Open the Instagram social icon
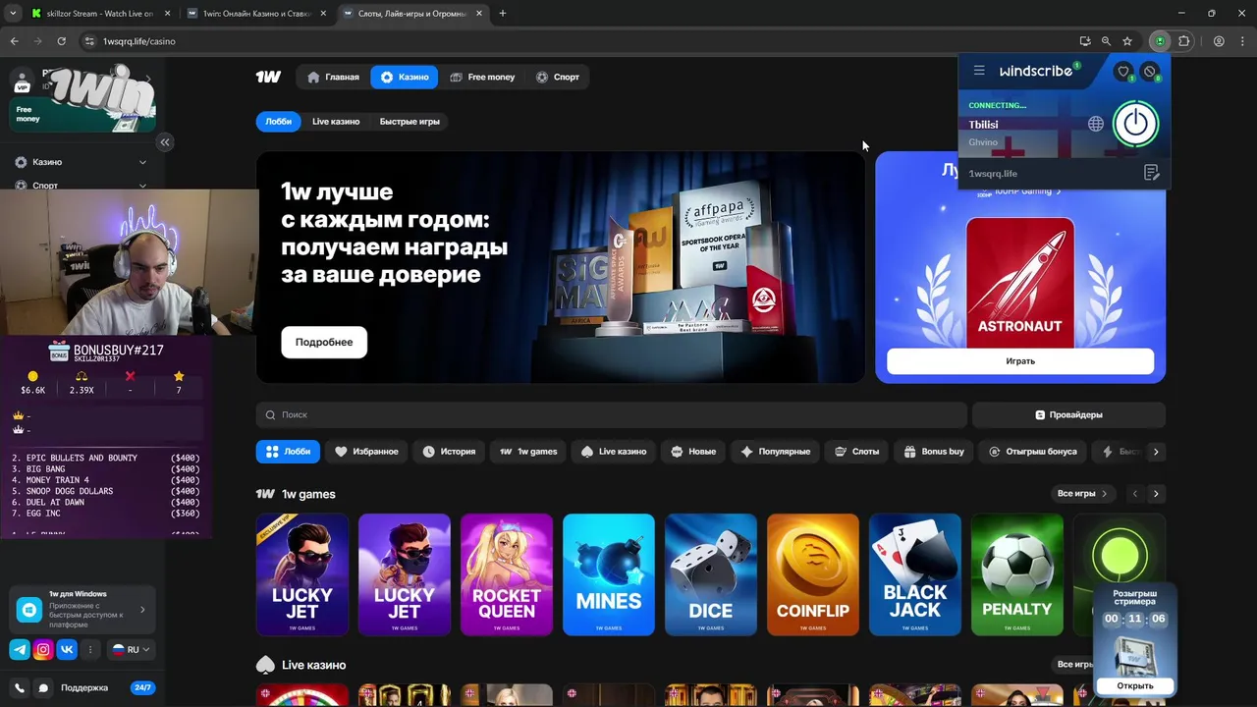 click(x=43, y=649)
